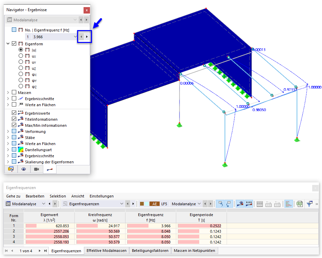Switch to Beteiligungsfaktoren tab
This screenshot has width=322, height=258.
tap(150, 251)
